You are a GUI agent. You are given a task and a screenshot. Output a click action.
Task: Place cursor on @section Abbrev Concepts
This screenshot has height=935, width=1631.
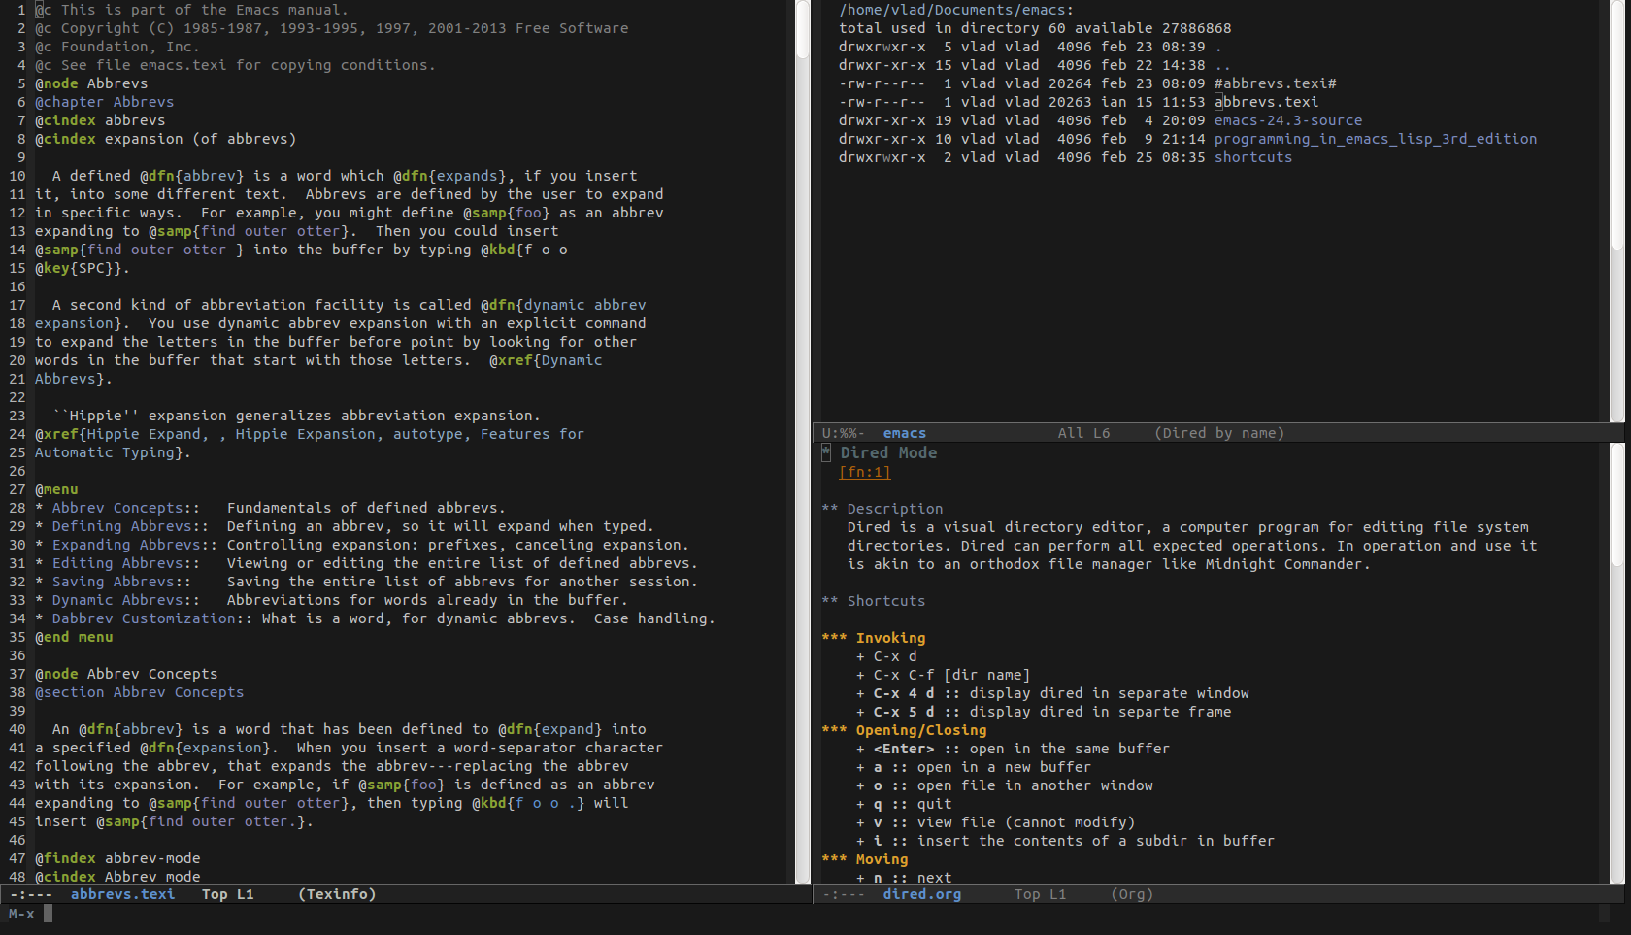(x=140, y=692)
